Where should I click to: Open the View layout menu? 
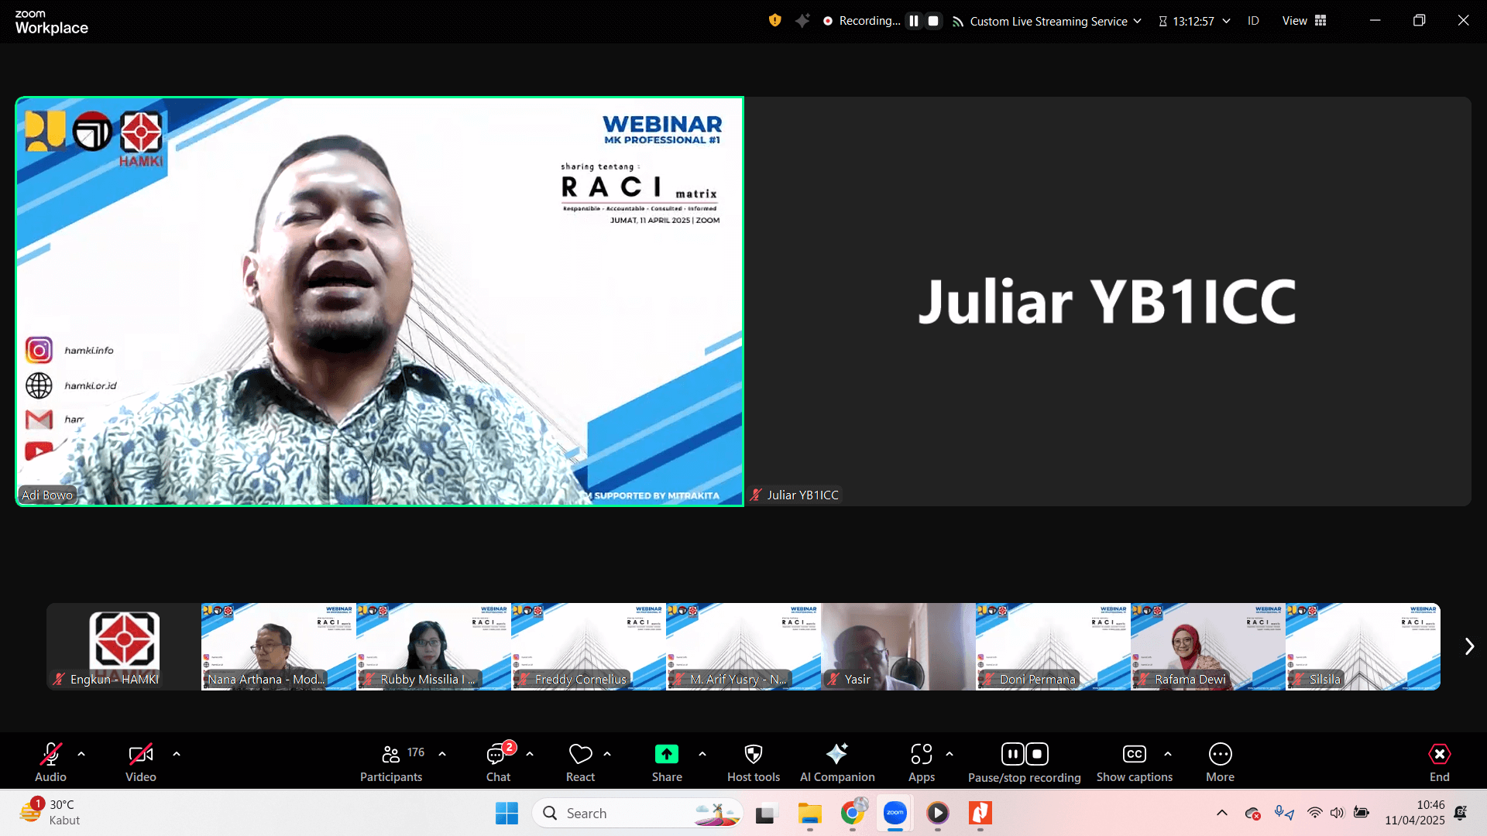pyautogui.click(x=1304, y=21)
